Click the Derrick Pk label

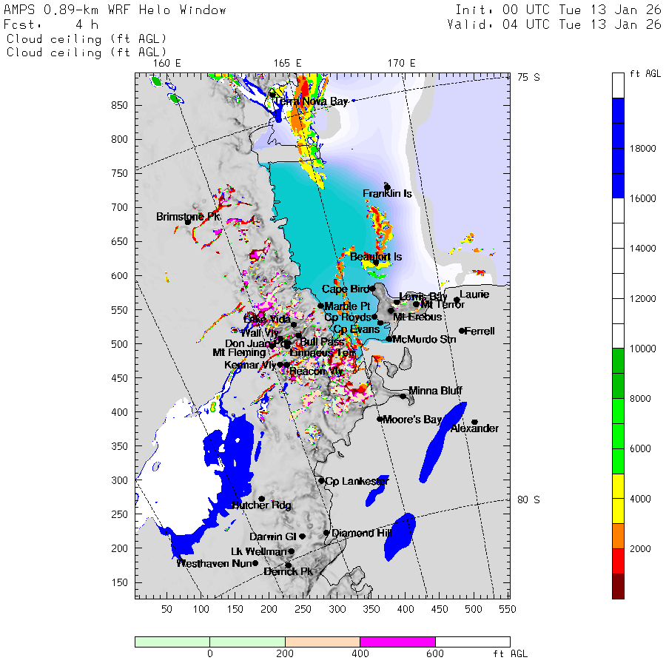(288, 572)
